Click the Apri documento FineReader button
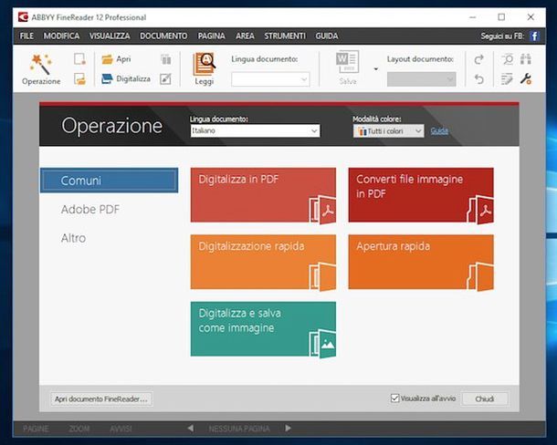The width and height of the screenshot is (557, 445). click(x=101, y=398)
